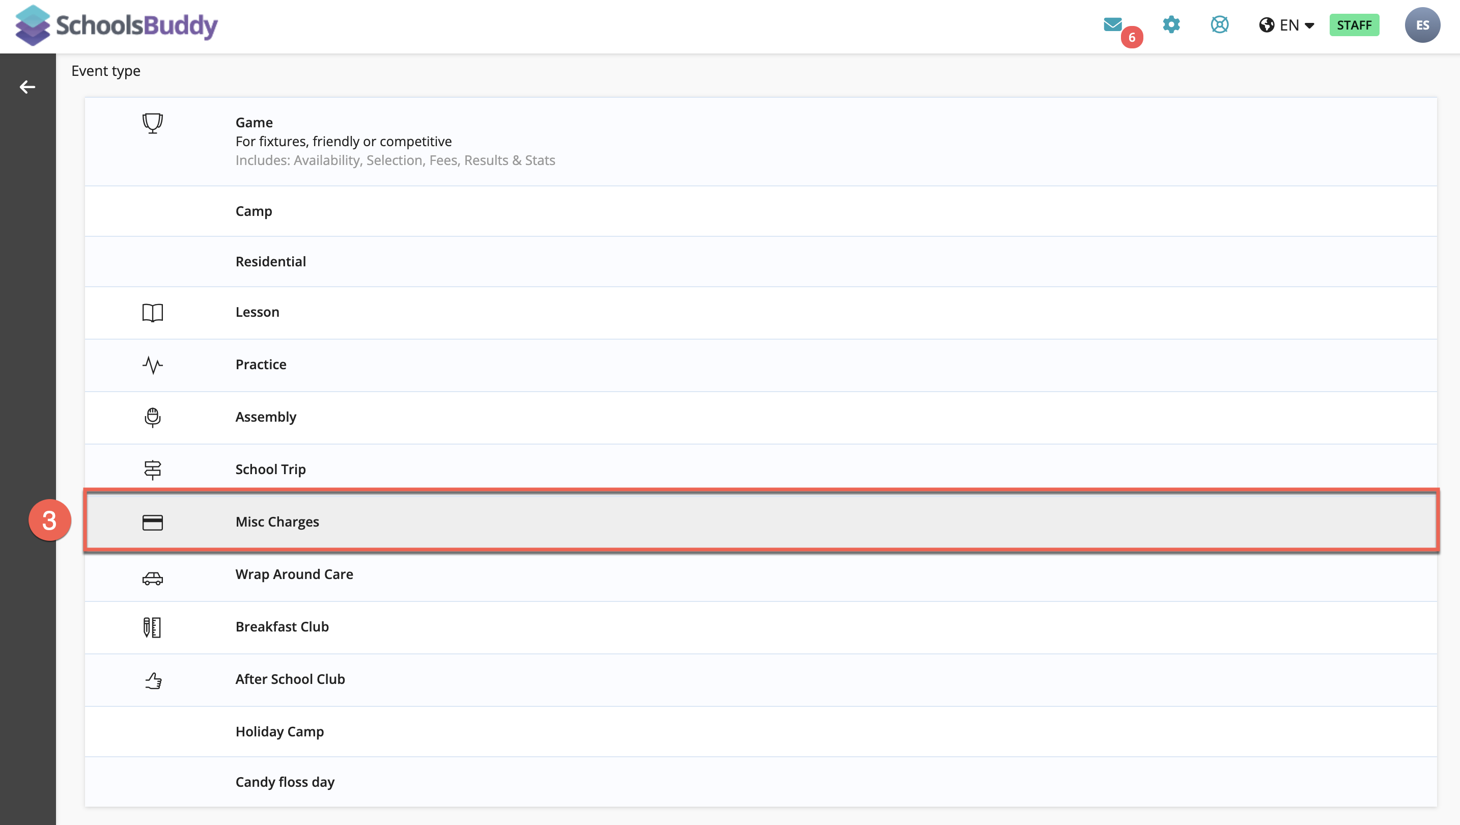Choose Holiday Camp event type
1460x825 pixels.
[x=761, y=731]
